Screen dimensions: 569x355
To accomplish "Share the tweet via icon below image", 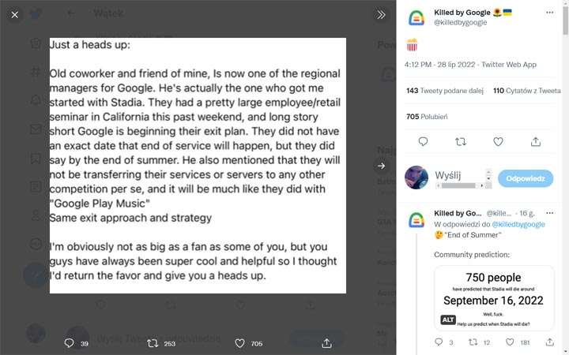I will click(x=326, y=343).
